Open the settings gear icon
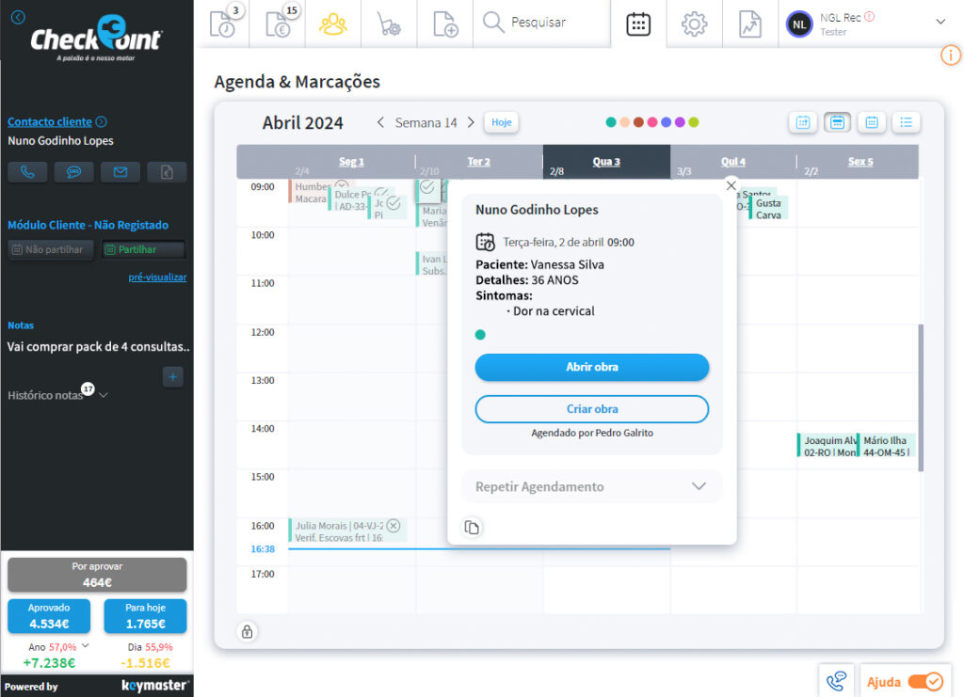964x697 pixels. (x=694, y=24)
